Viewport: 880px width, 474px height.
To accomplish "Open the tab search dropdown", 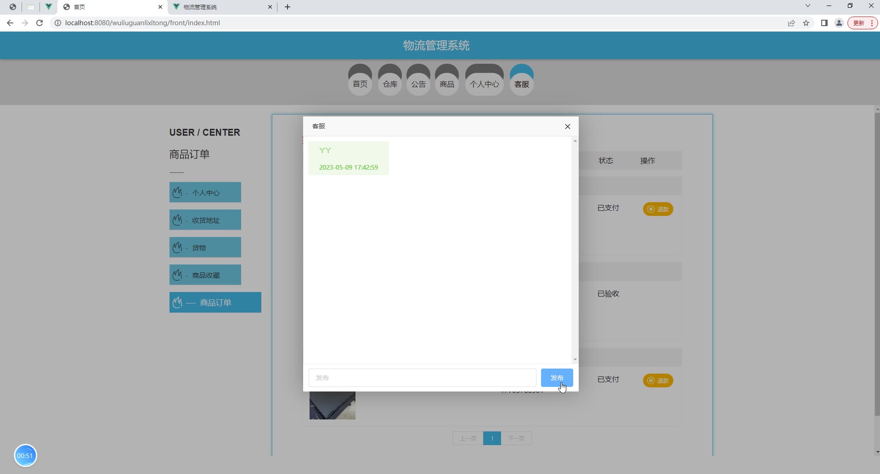I will point(808,6).
